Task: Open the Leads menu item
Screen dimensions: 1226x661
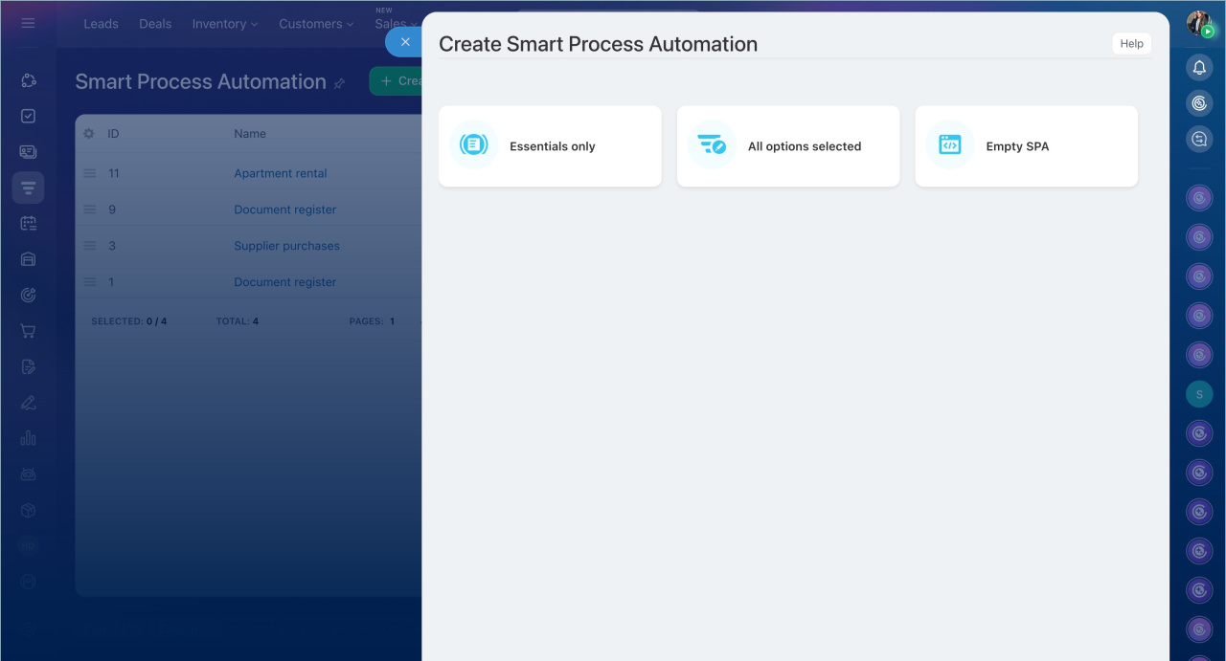Action: point(101,24)
